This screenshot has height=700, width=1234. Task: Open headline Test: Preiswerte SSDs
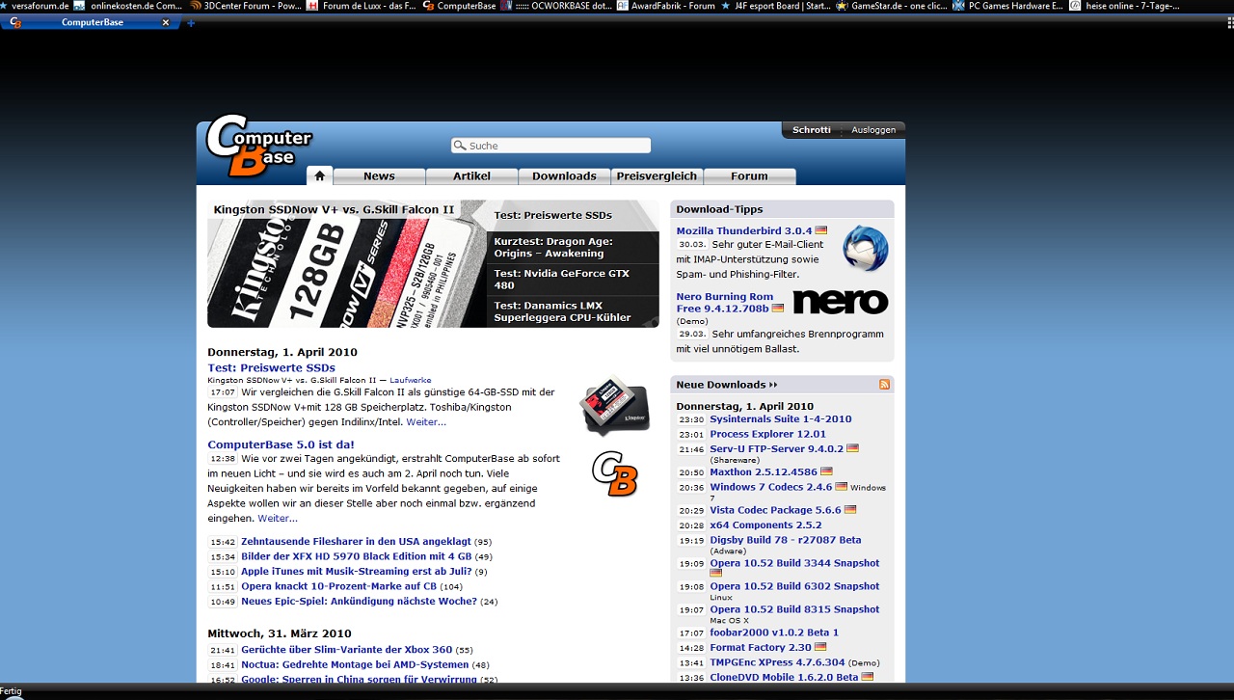[x=271, y=368]
